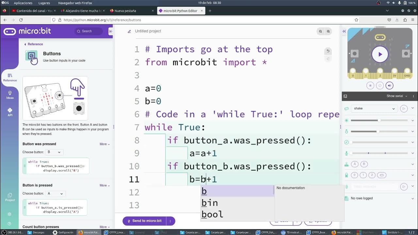Collapse the reference sidebar panel
Screen dimensions: 418x235
110,31
